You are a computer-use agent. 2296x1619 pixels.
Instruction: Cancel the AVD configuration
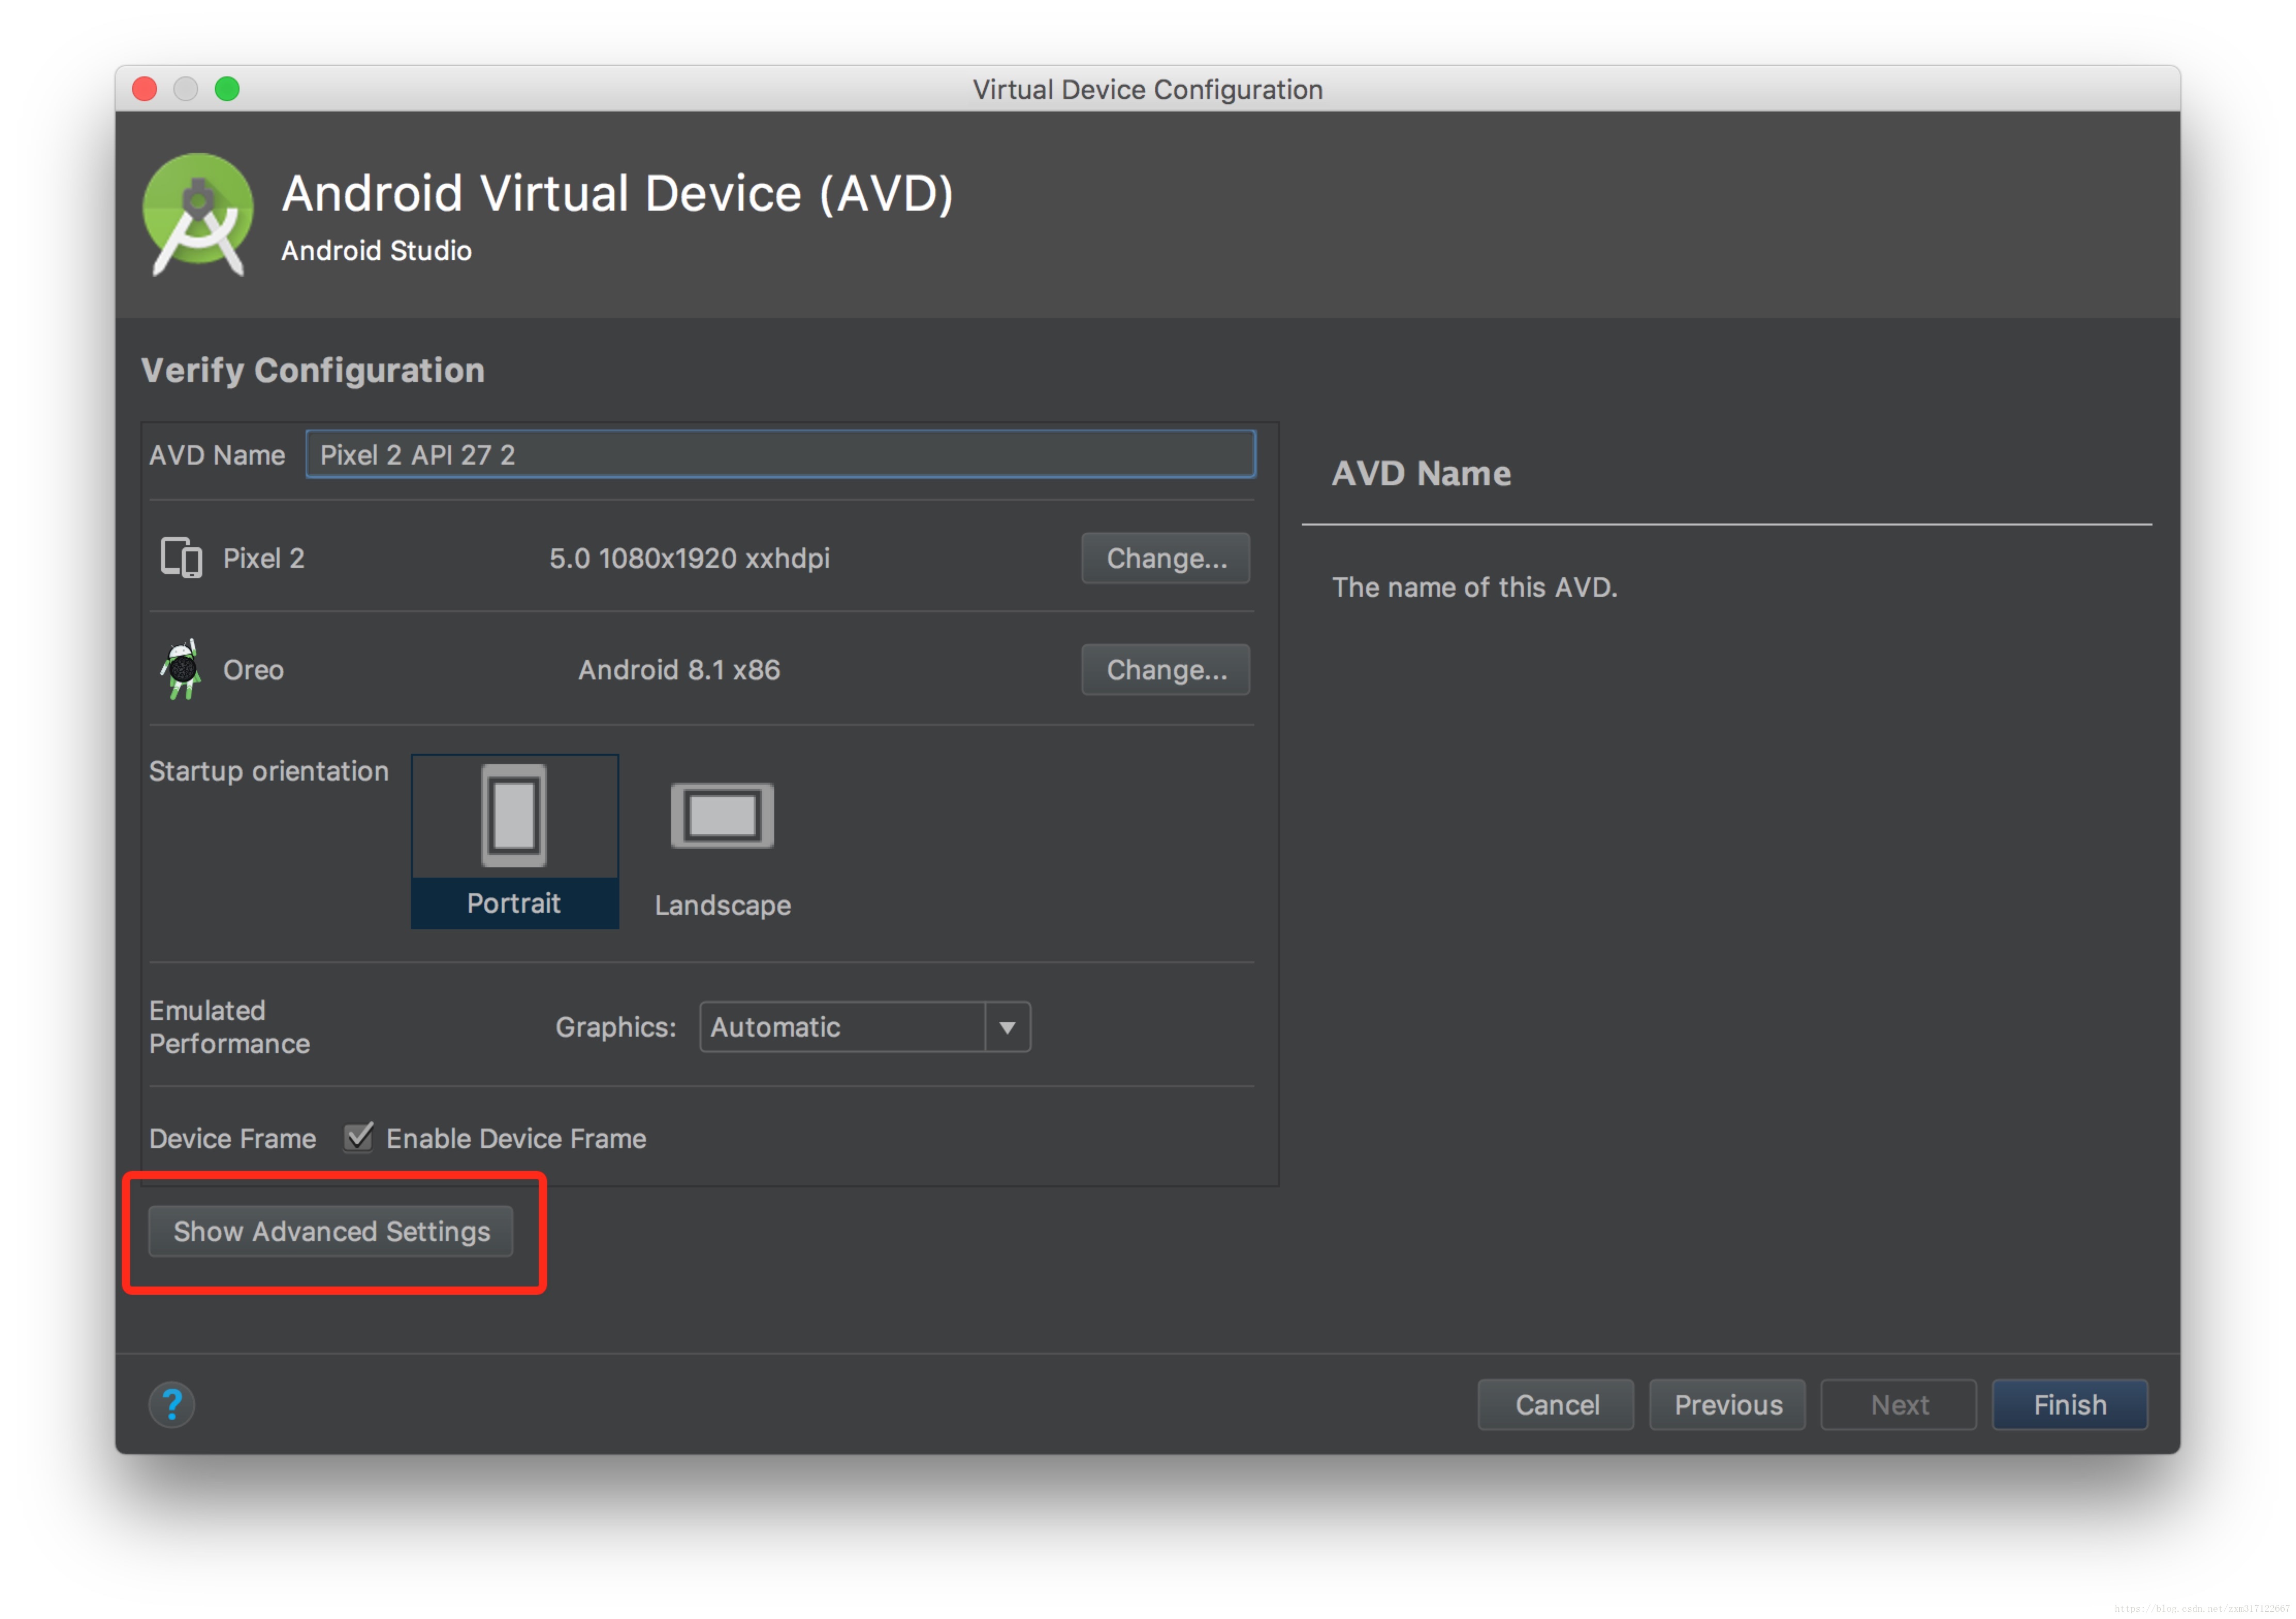(x=1556, y=1404)
